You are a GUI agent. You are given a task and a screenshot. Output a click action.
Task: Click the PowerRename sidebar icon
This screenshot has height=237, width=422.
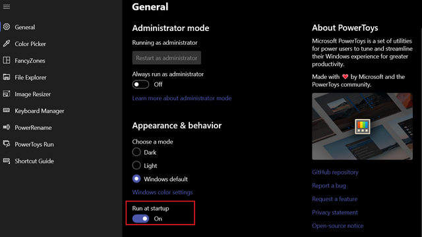[x=7, y=127]
